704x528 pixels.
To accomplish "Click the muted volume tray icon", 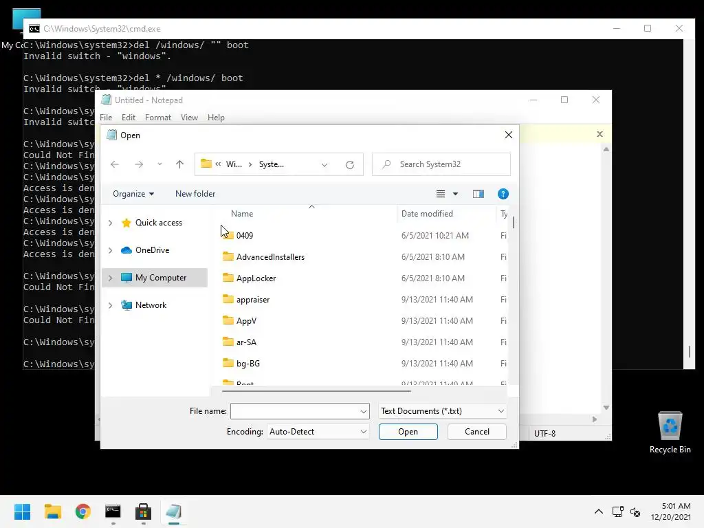I will [x=635, y=511].
